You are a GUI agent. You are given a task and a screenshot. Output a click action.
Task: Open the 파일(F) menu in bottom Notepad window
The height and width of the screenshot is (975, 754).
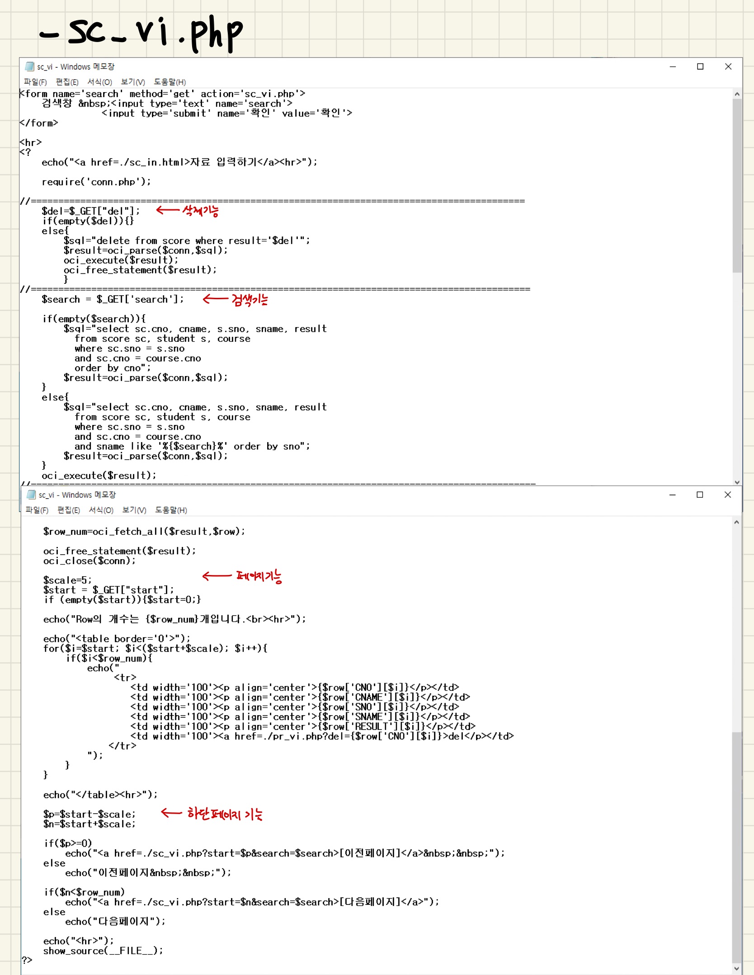pos(37,510)
